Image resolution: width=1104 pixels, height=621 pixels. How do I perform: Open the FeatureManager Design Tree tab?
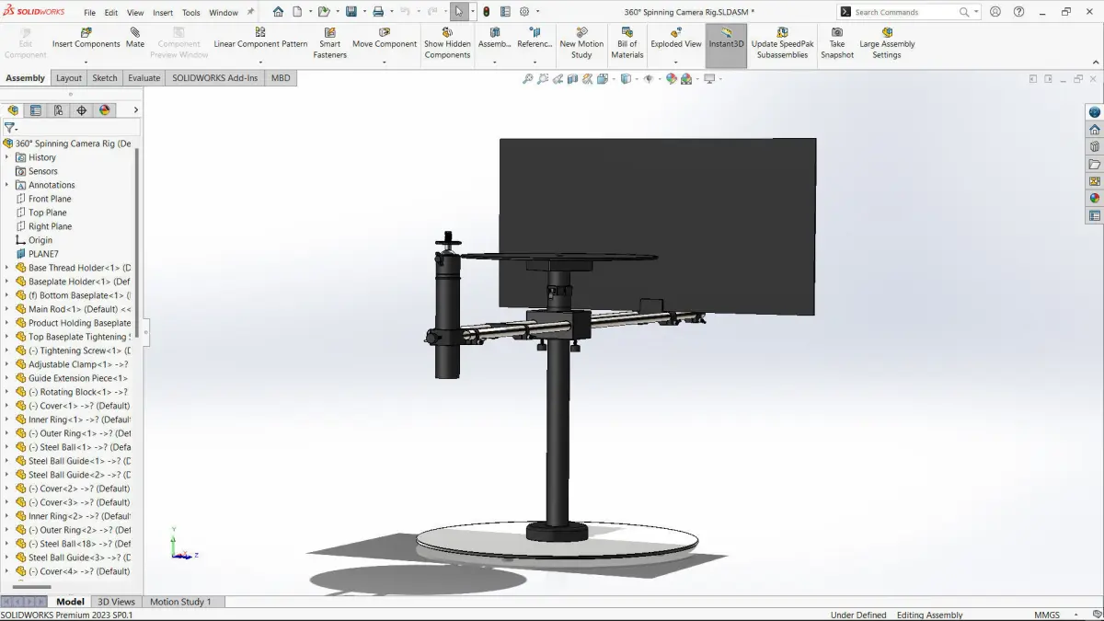(x=13, y=109)
